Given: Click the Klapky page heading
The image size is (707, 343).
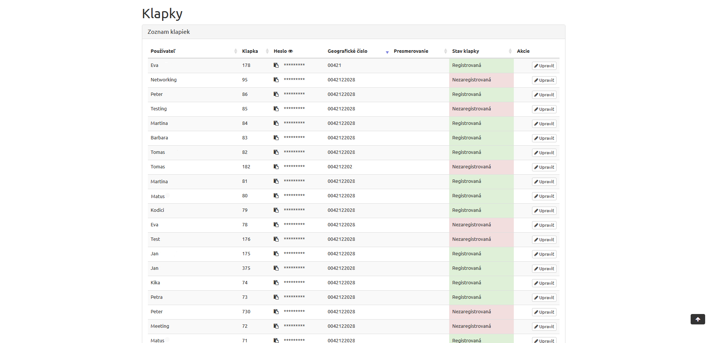Looking at the screenshot, I should coord(162,14).
